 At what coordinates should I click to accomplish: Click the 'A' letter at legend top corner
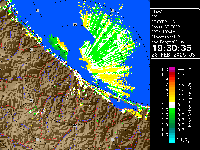(x=190, y=68)
